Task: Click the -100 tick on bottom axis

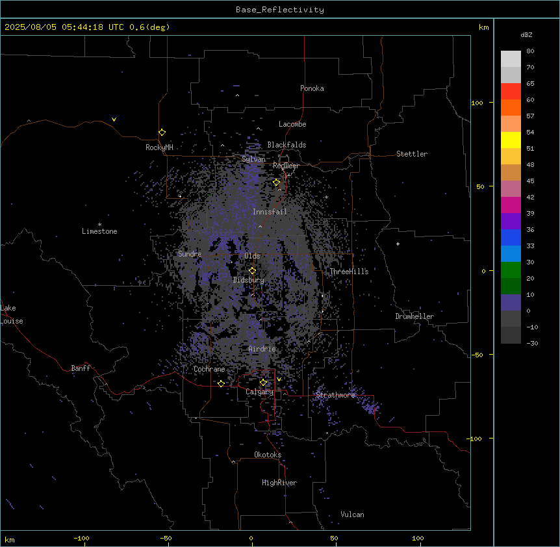Action: 81,538
